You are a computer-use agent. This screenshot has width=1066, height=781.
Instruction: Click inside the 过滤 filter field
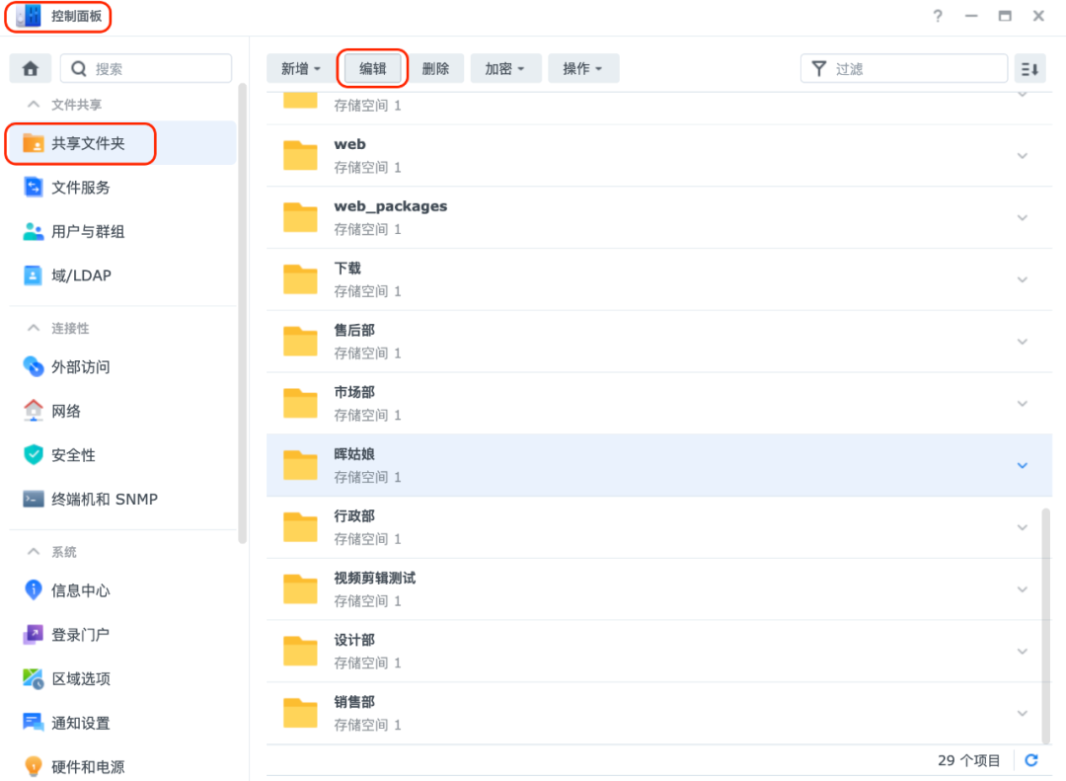[903, 68]
